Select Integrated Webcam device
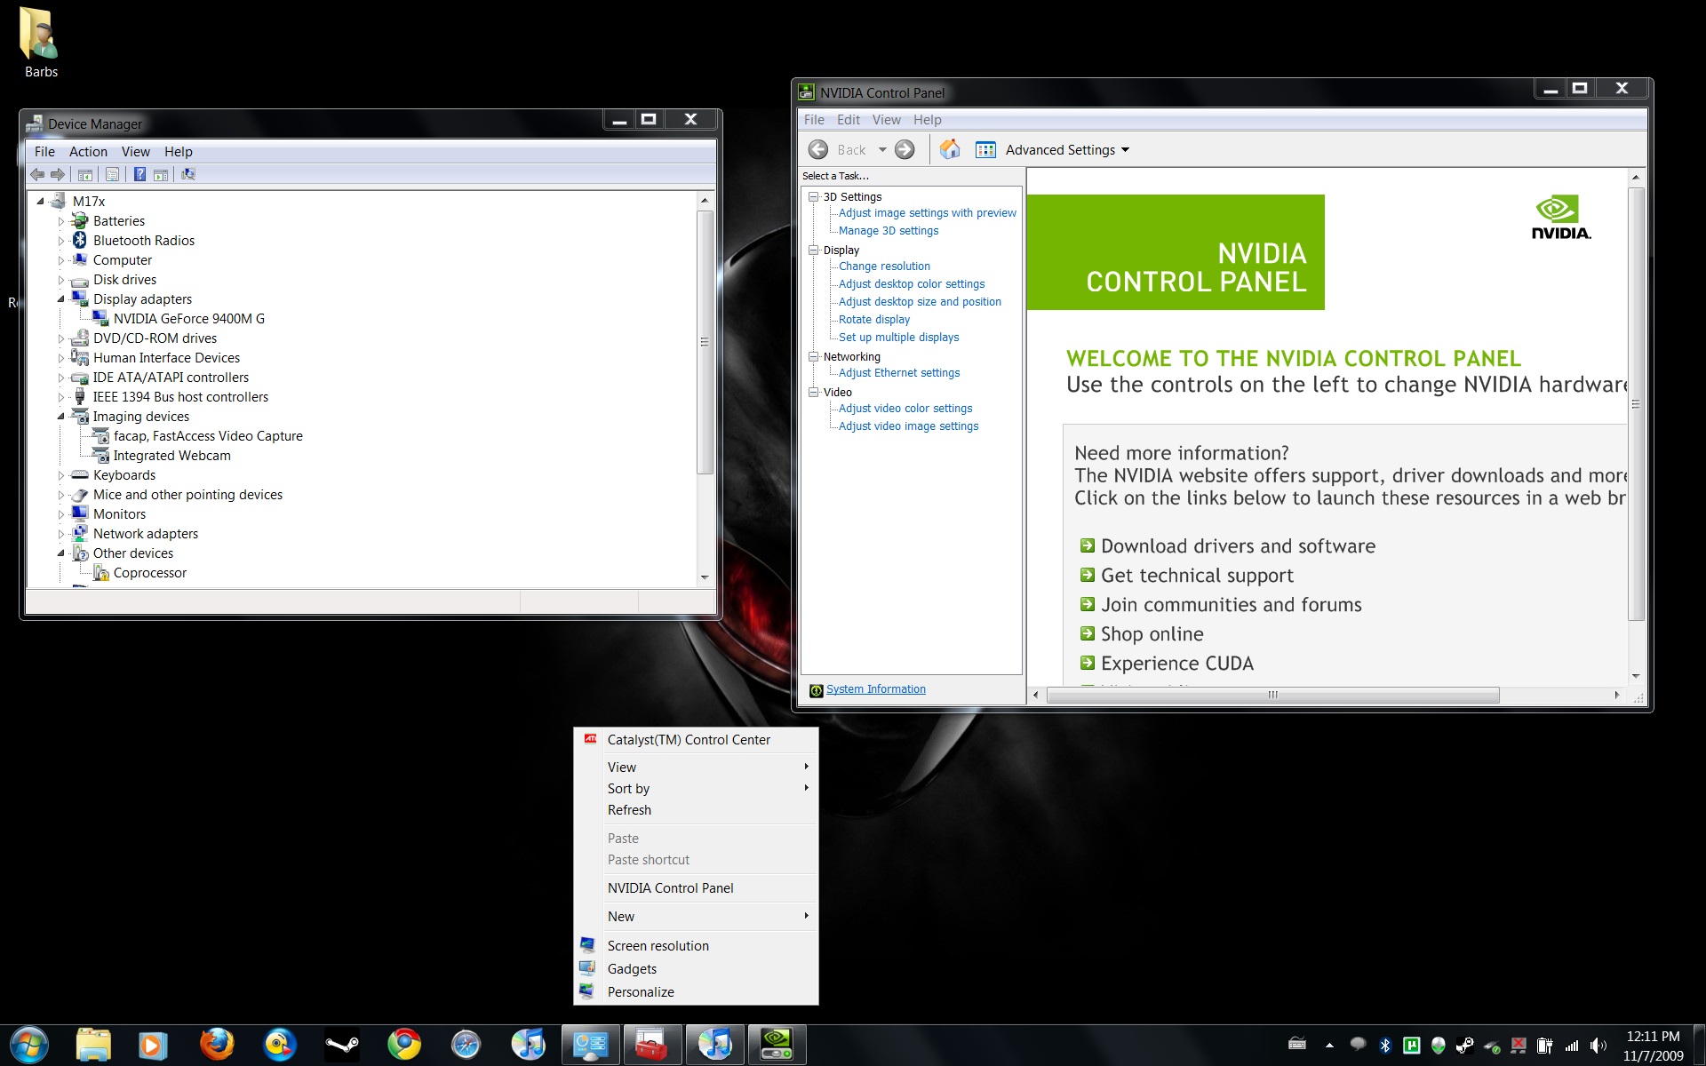This screenshot has width=1706, height=1066. (171, 456)
